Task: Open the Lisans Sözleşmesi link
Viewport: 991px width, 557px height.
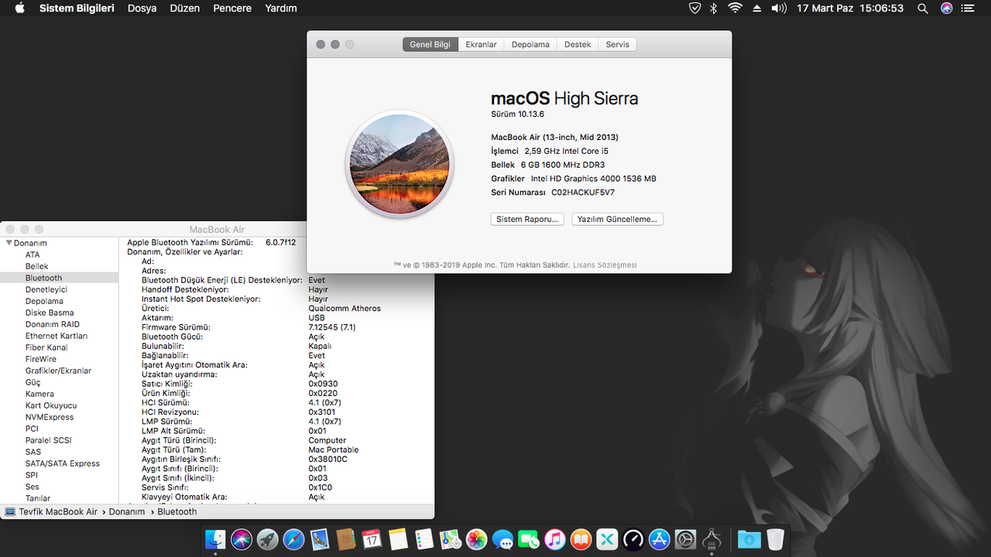Action: coord(605,265)
